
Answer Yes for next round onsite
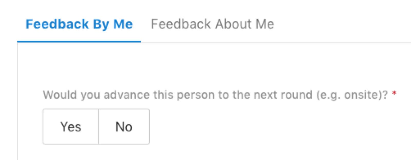[x=71, y=126]
